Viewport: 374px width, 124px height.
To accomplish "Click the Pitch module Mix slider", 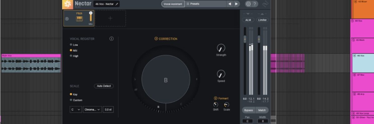I will (91, 17).
